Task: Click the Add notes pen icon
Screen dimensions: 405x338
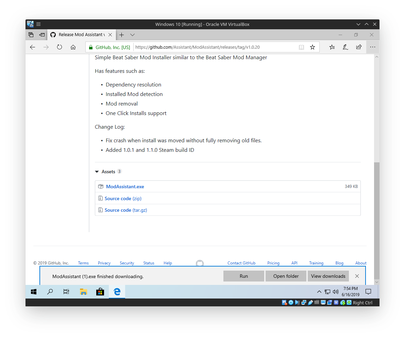Action: click(x=345, y=47)
